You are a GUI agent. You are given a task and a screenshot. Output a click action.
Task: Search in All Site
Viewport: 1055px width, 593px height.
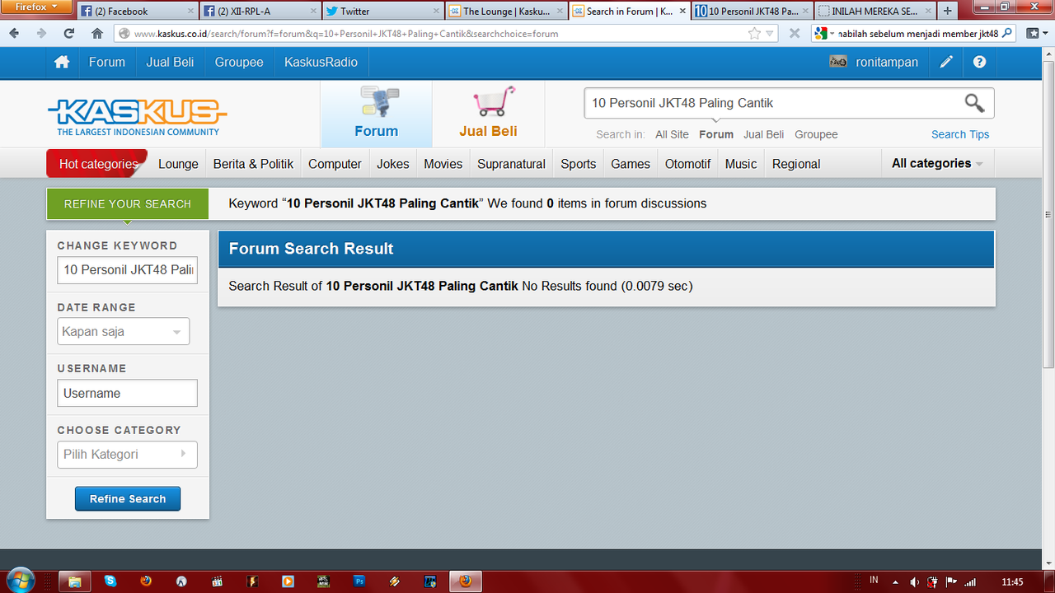click(672, 134)
